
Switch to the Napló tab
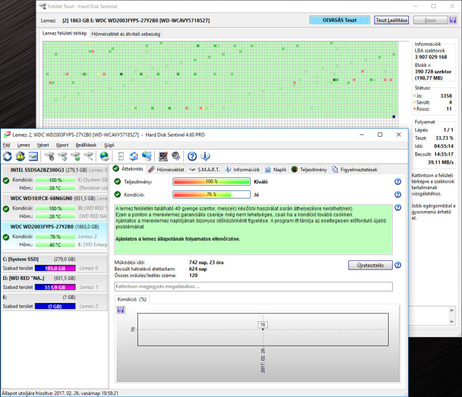click(276, 170)
